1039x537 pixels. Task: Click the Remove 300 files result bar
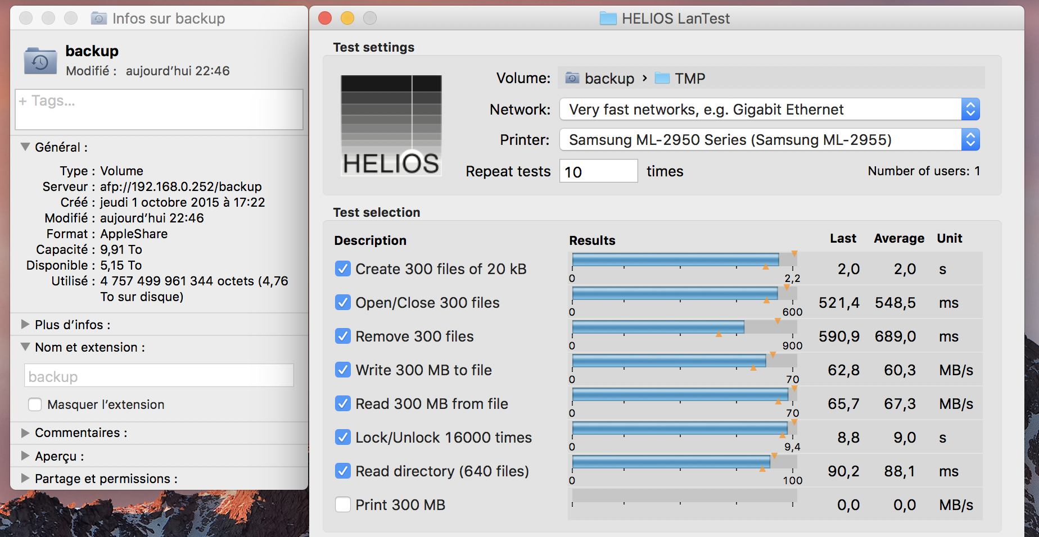click(684, 327)
